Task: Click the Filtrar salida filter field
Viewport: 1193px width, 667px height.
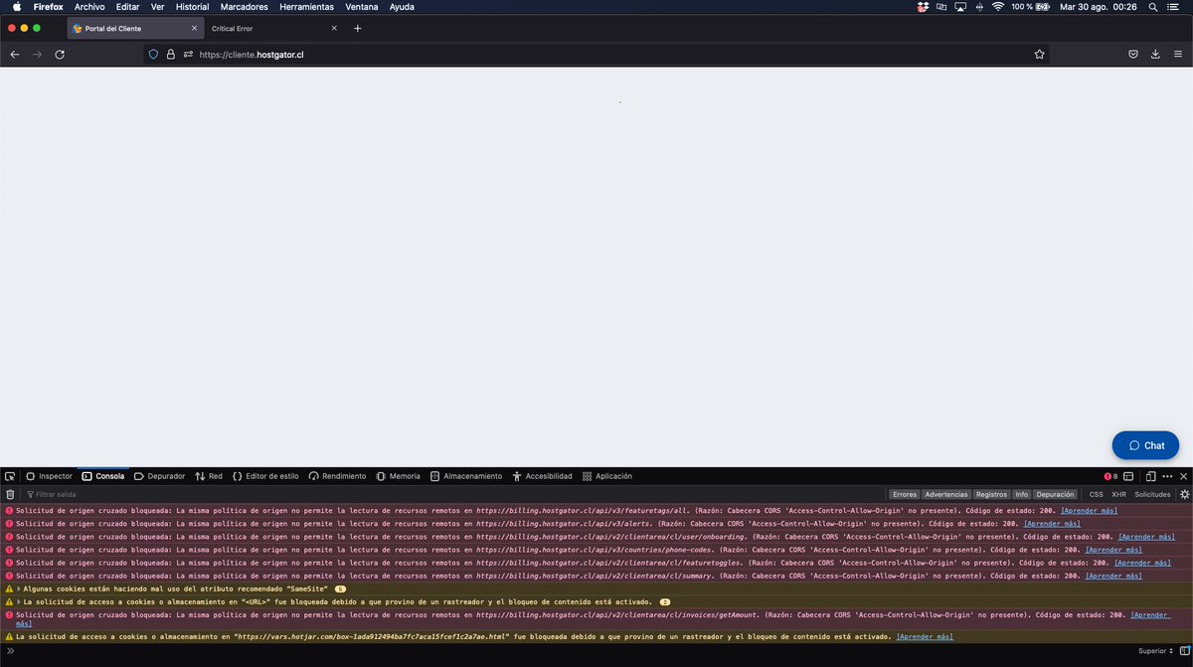Action: click(452, 494)
